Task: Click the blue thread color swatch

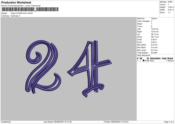Action: tap(143, 61)
